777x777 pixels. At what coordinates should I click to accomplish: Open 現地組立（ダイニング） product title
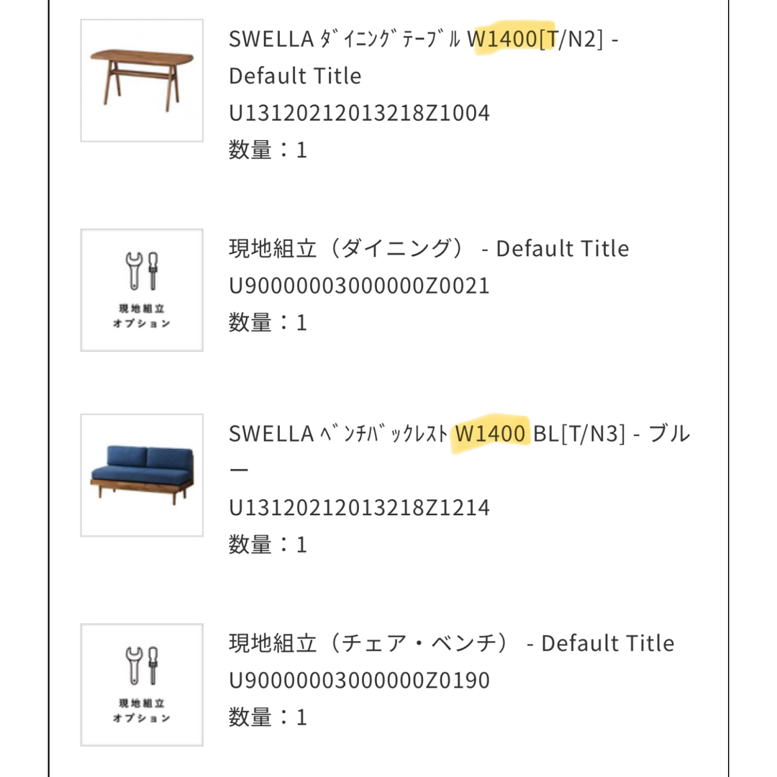[x=429, y=248]
